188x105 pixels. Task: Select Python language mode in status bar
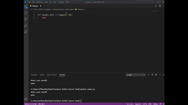[x=156, y=104]
